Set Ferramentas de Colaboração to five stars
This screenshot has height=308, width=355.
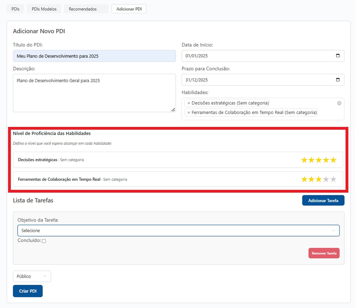pyautogui.click(x=333, y=179)
